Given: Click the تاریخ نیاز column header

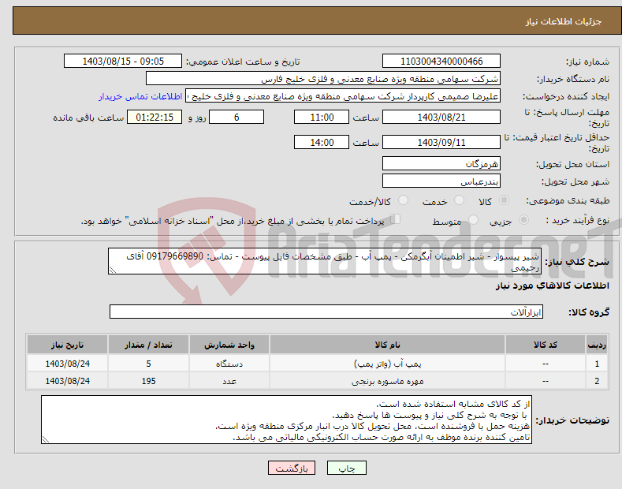Looking at the screenshot, I should 68,345.
